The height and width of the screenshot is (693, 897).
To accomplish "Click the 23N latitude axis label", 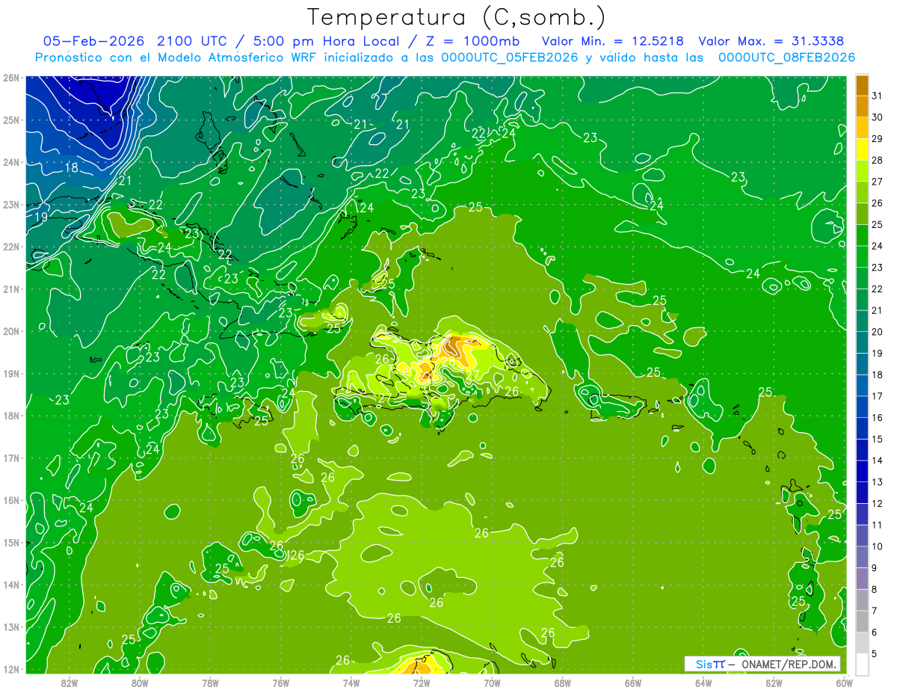I will click(x=10, y=204).
